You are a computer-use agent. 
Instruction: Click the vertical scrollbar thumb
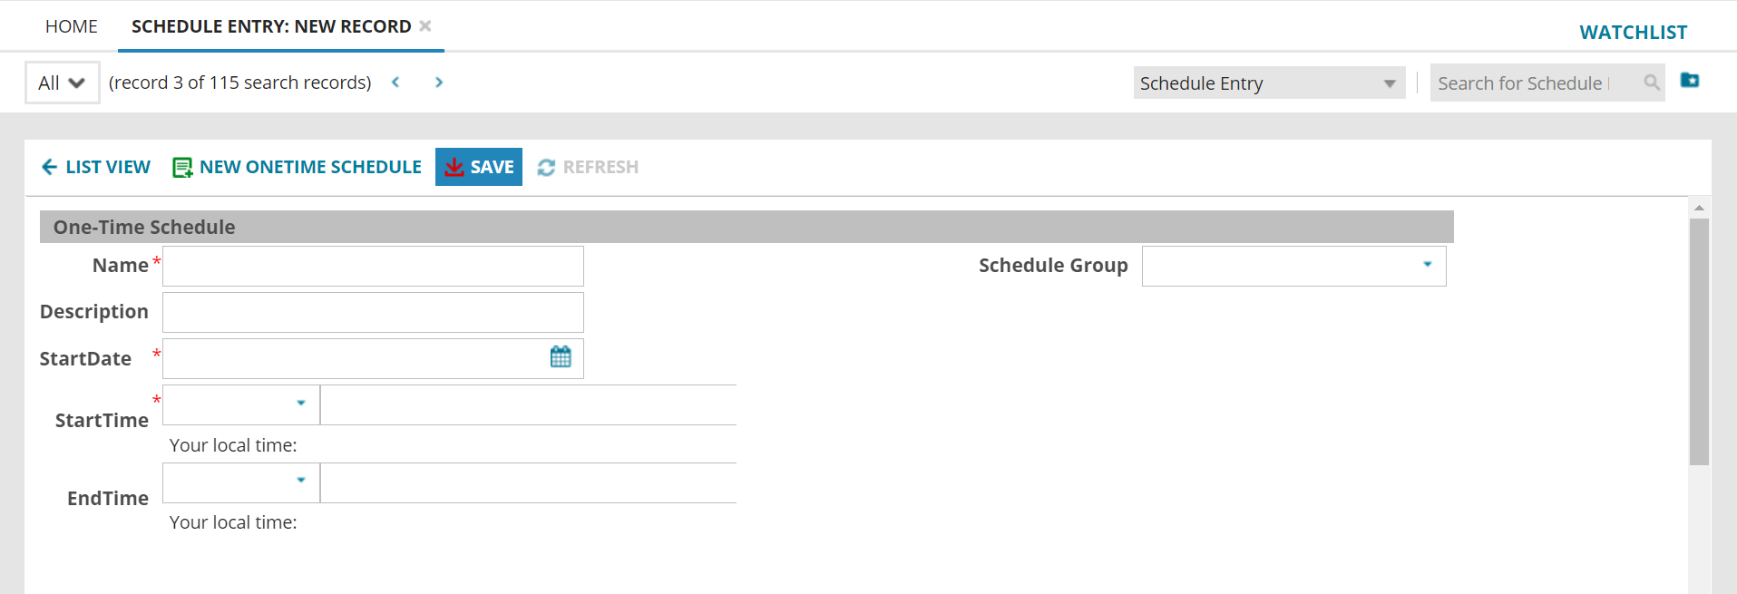pos(1699,341)
